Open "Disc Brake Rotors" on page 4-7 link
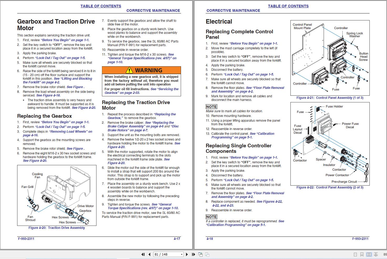Image resolution: width=387 pixels, height=259 pixels. 143,128
